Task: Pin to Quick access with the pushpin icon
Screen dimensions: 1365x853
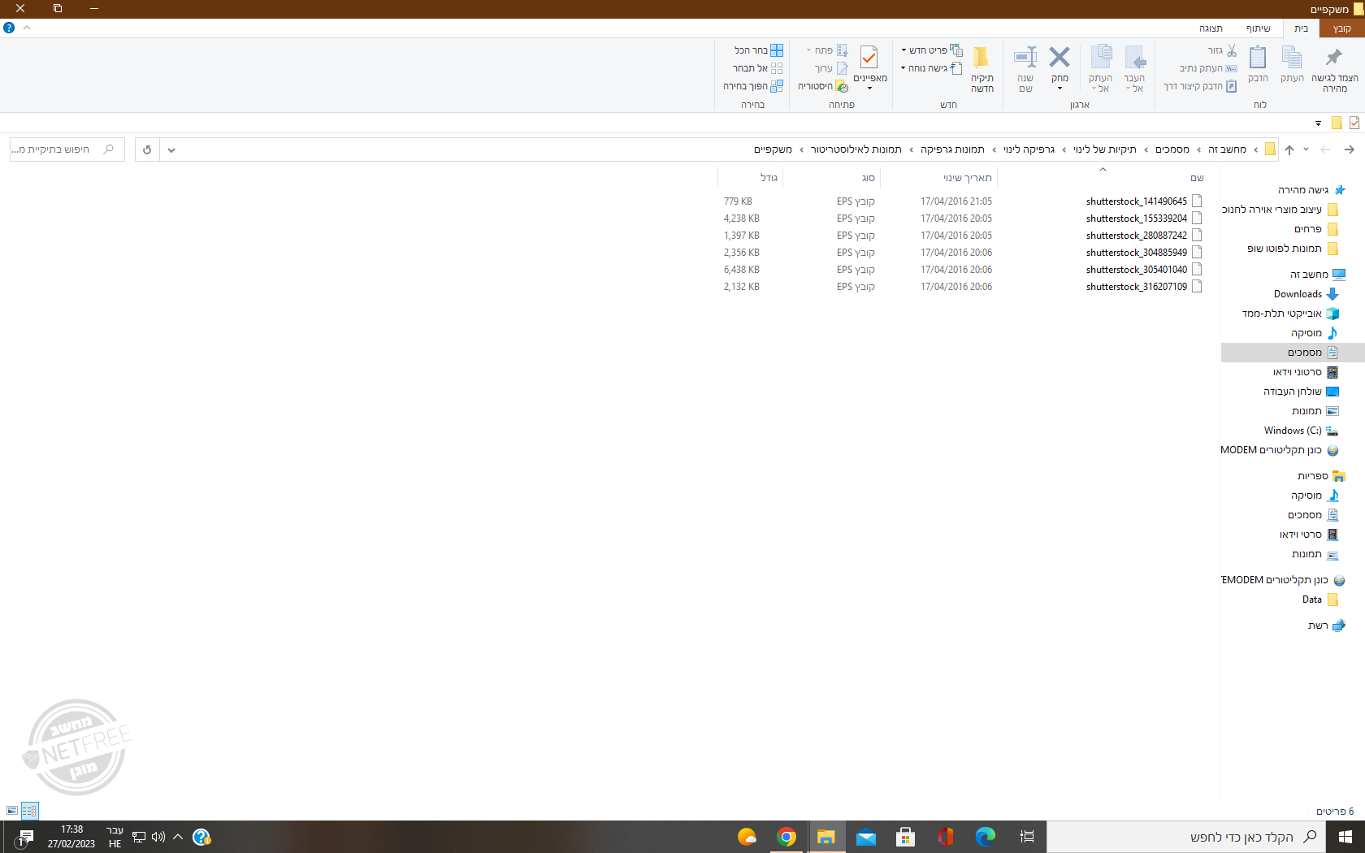Action: pos(1334,58)
